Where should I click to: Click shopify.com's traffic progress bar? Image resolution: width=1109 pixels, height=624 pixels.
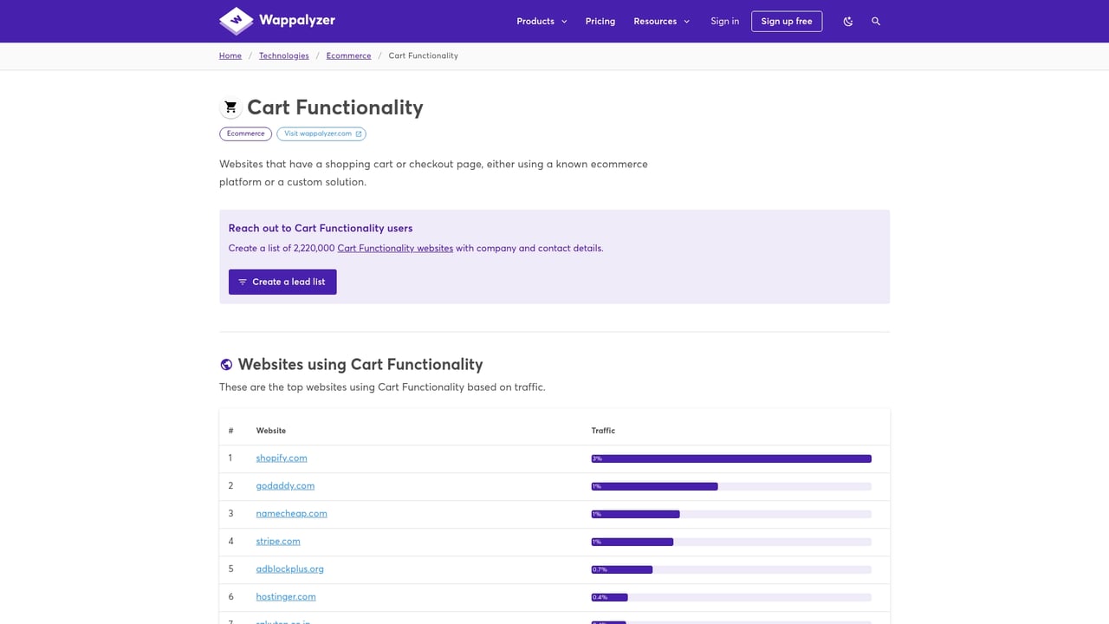(x=731, y=458)
